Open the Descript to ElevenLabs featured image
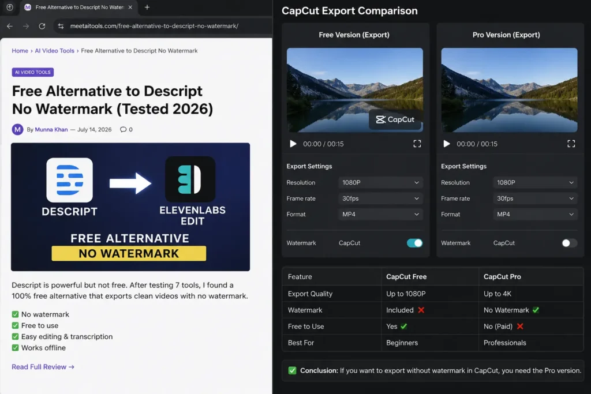Screen dimensions: 591x394 tap(130, 207)
